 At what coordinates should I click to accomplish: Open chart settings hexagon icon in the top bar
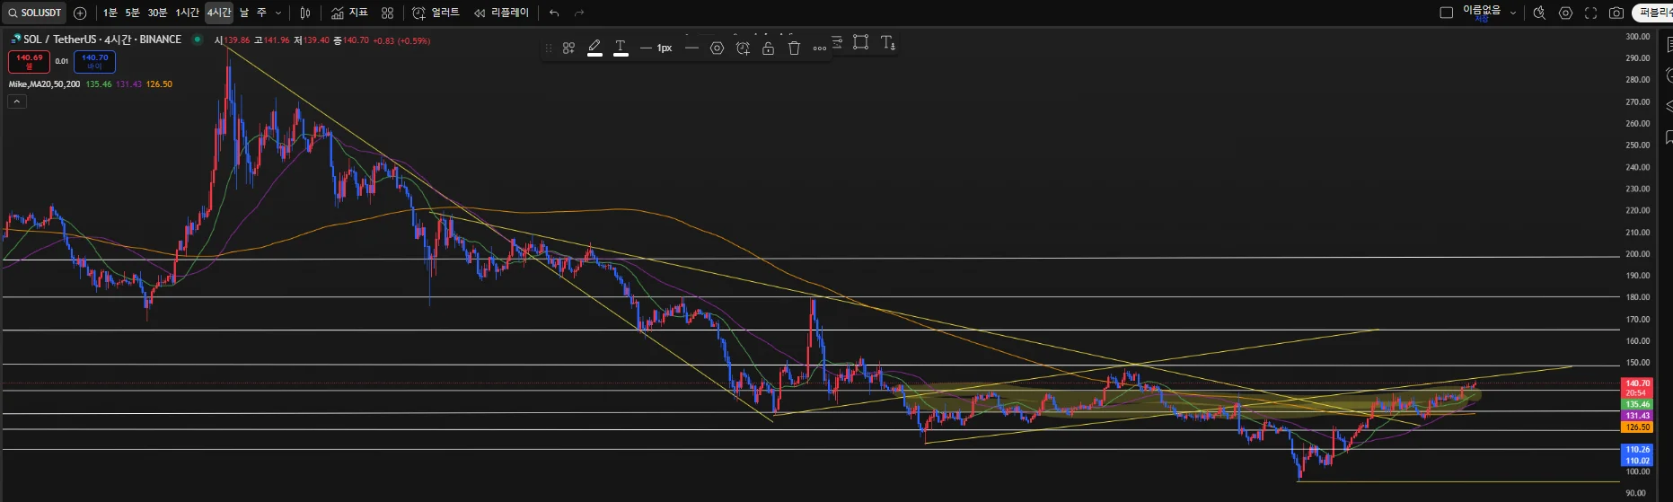1565,13
